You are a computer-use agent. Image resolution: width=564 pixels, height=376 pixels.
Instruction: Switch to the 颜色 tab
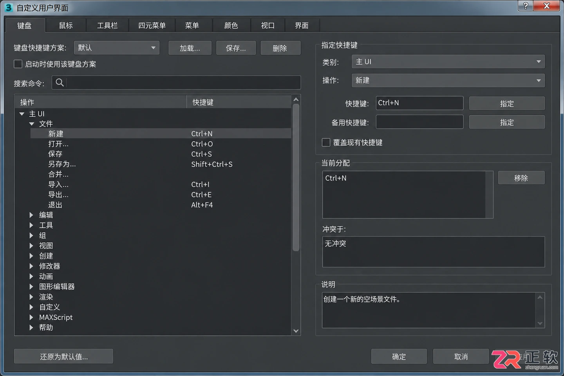point(231,25)
